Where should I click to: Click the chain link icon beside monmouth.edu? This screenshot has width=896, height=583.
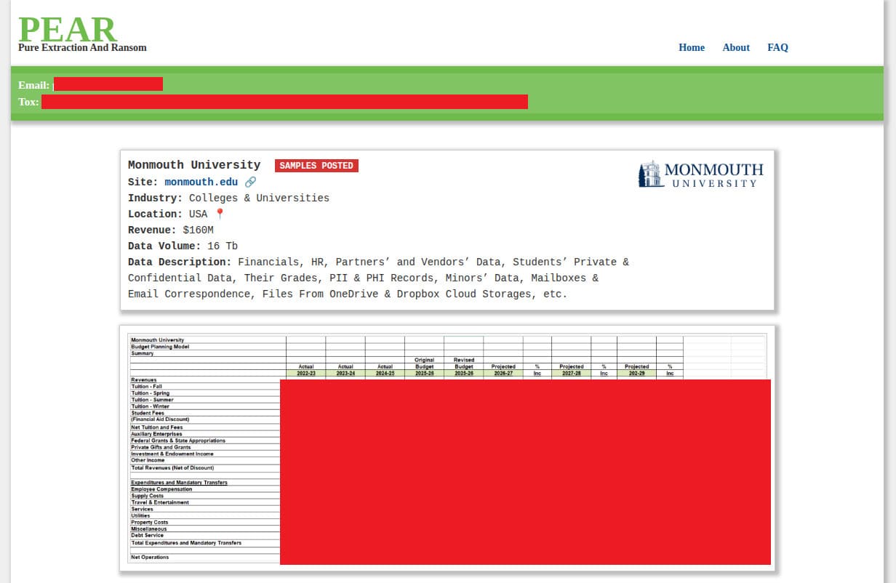[x=250, y=182]
